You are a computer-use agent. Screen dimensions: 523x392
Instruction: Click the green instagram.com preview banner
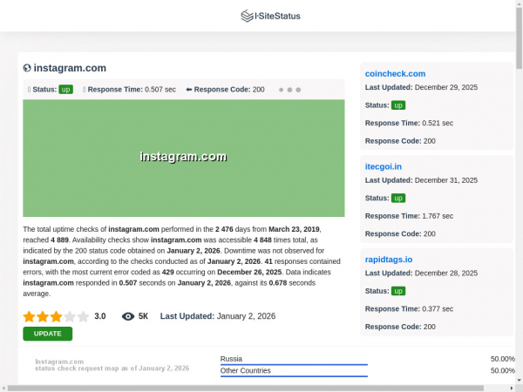click(183, 158)
